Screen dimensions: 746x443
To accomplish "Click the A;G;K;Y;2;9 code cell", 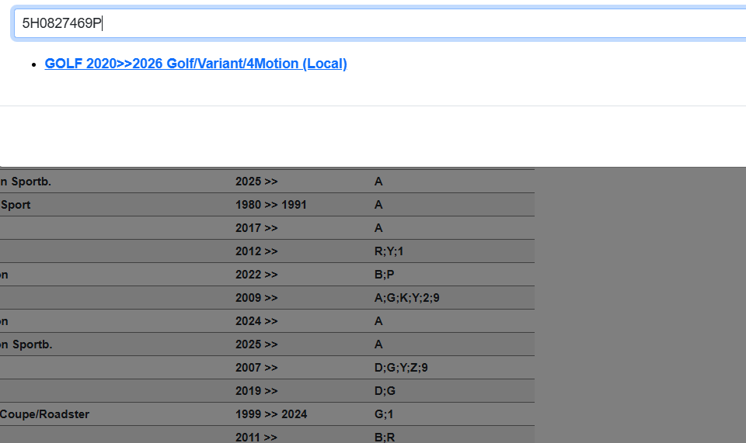I will pos(406,298).
